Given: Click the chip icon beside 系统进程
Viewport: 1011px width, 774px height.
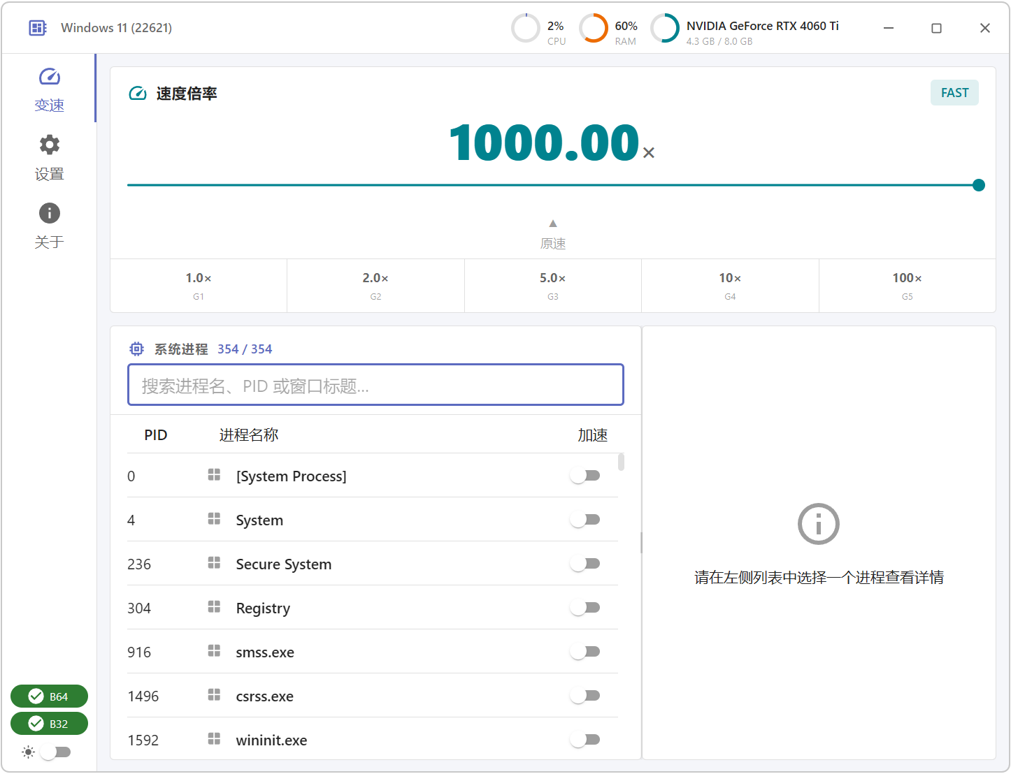Looking at the screenshot, I should tap(137, 349).
